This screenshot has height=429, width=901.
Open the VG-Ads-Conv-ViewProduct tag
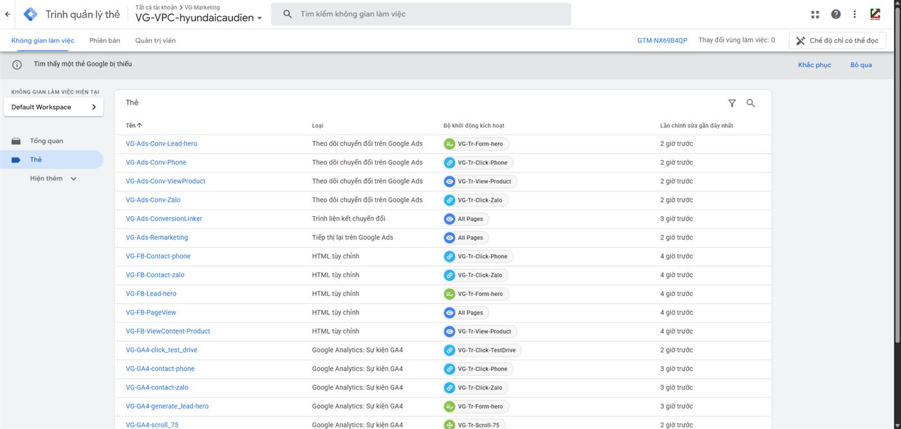(x=165, y=181)
